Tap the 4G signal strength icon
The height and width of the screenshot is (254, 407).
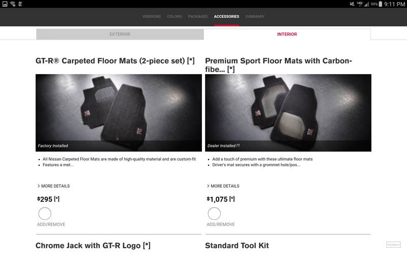click(363, 4)
